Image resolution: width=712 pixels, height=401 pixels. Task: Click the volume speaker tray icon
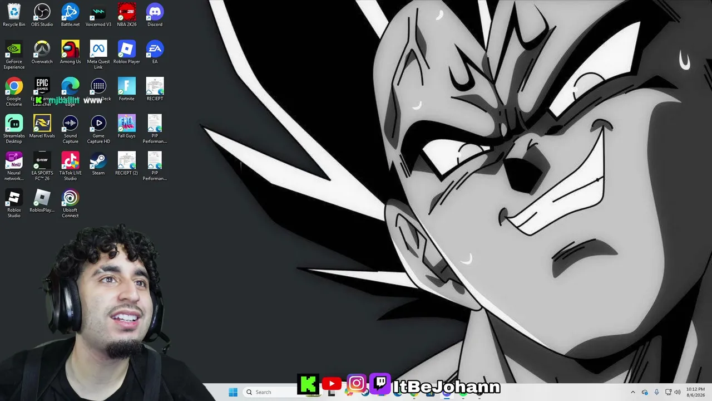tap(678, 392)
